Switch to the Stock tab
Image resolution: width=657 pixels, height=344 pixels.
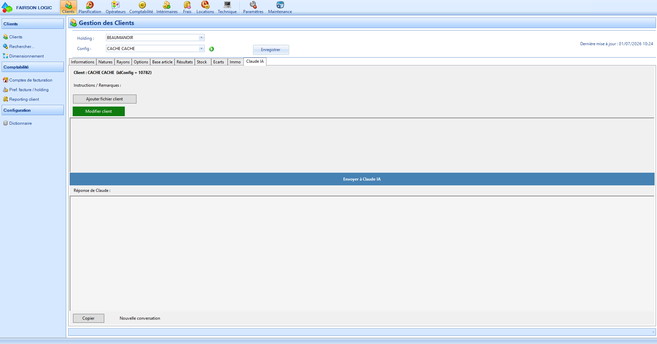point(202,62)
